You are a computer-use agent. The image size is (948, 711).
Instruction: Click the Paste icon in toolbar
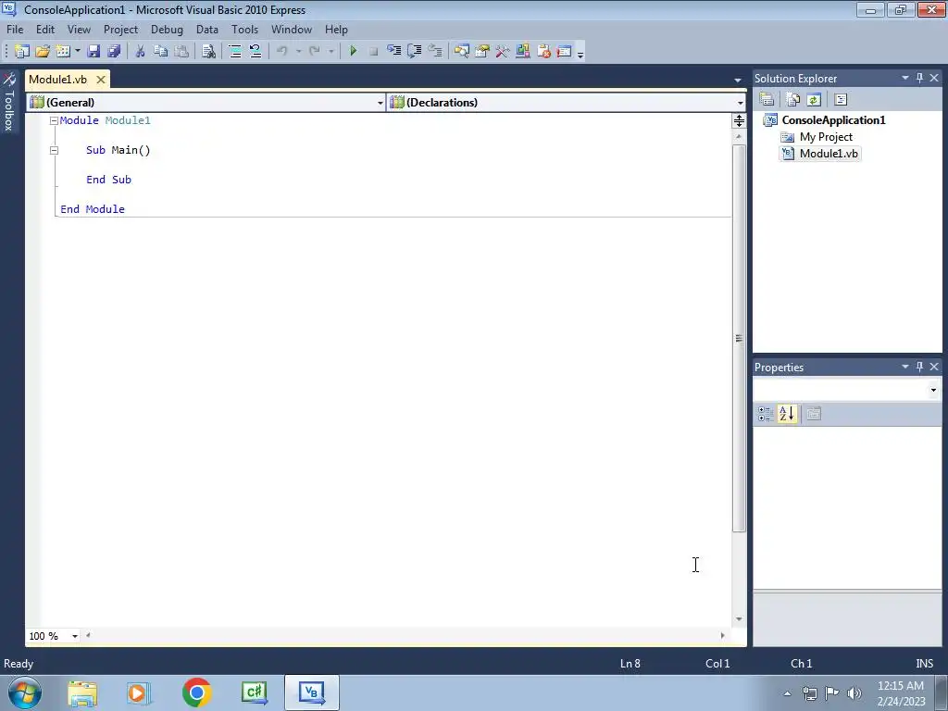click(181, 52)
